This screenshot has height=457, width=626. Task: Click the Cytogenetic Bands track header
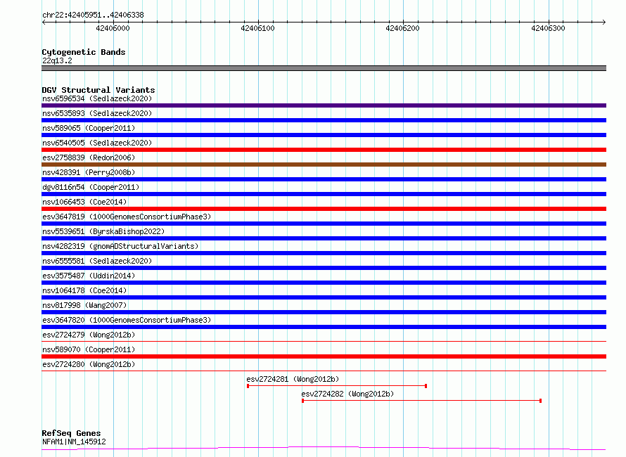(x=84, y=52)
